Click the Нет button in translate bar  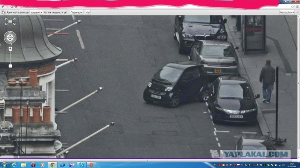coord(88,13)
